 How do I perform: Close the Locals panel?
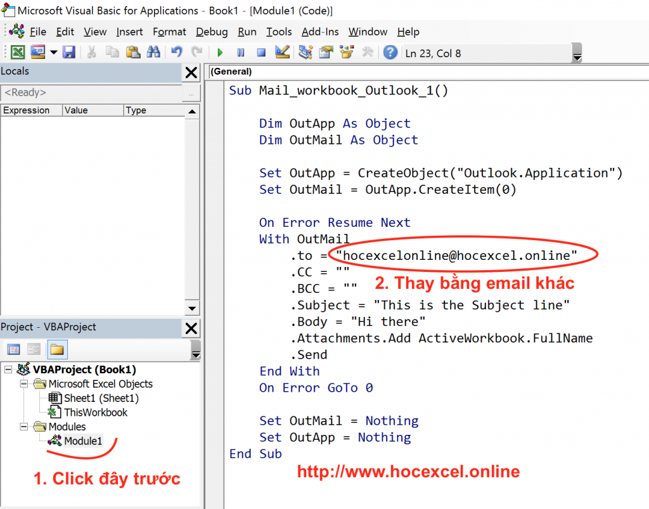(191, 73)
